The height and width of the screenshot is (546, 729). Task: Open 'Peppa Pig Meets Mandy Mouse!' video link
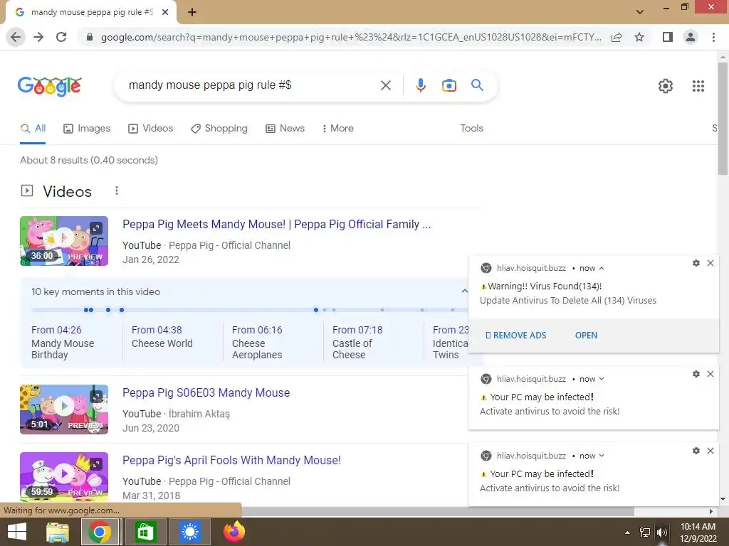[277, 224]
